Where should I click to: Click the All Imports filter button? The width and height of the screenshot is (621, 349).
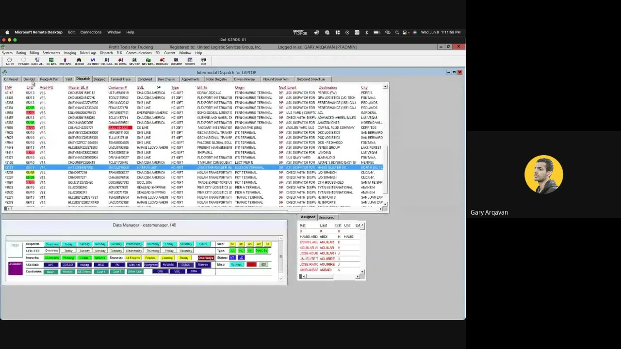pyautogui.click(x=51, y=258)
